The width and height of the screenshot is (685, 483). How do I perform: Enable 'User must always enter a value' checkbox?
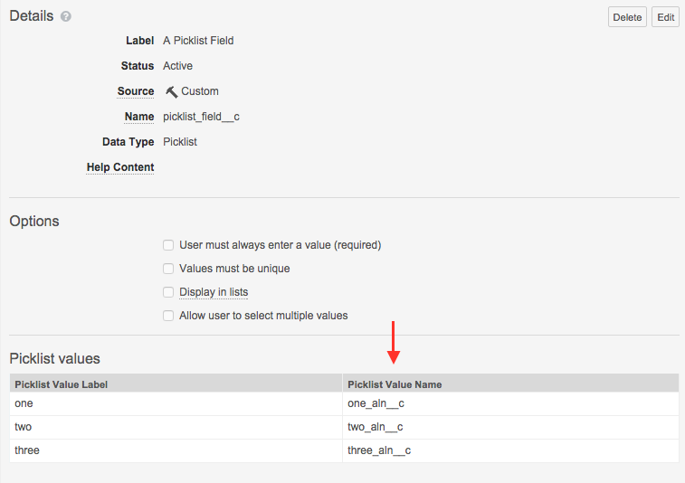[167, 245]
